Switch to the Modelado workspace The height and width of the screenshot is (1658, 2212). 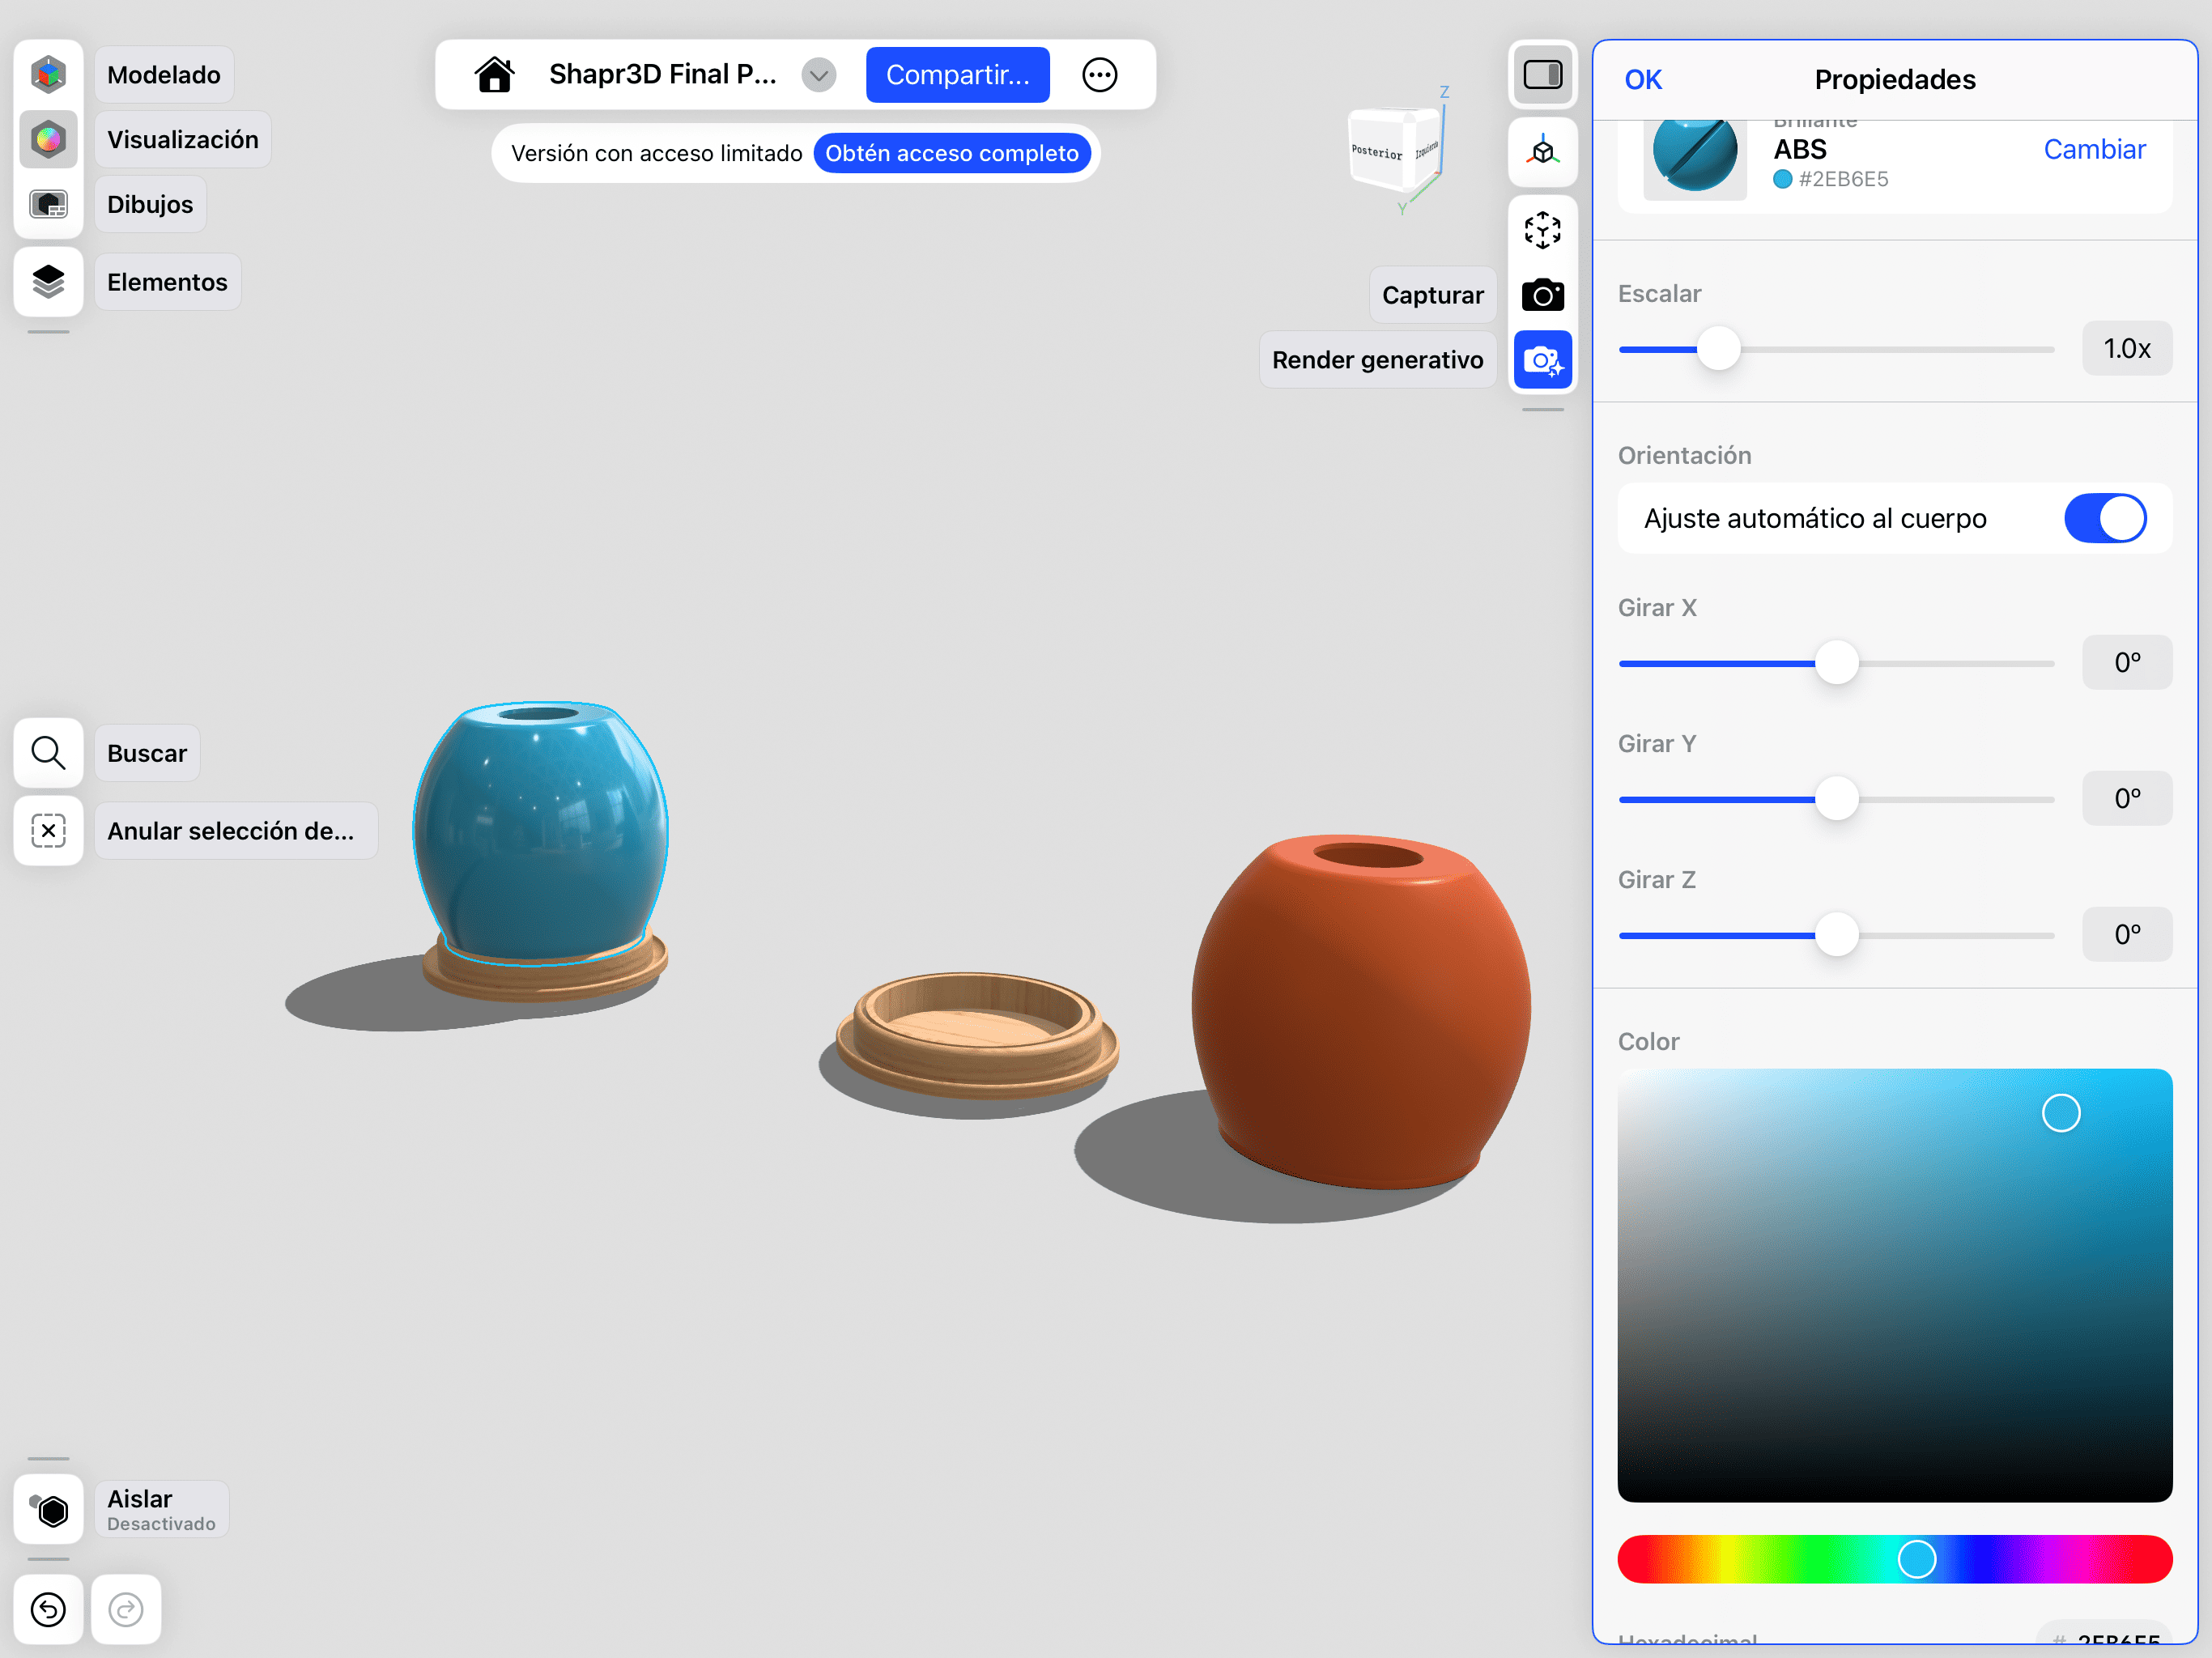tap(48, 75)
